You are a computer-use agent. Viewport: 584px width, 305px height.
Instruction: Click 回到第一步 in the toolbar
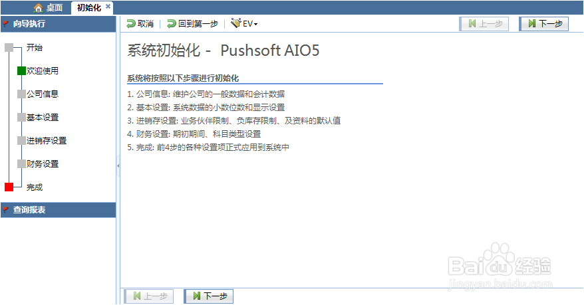click(x=192, y=24)
